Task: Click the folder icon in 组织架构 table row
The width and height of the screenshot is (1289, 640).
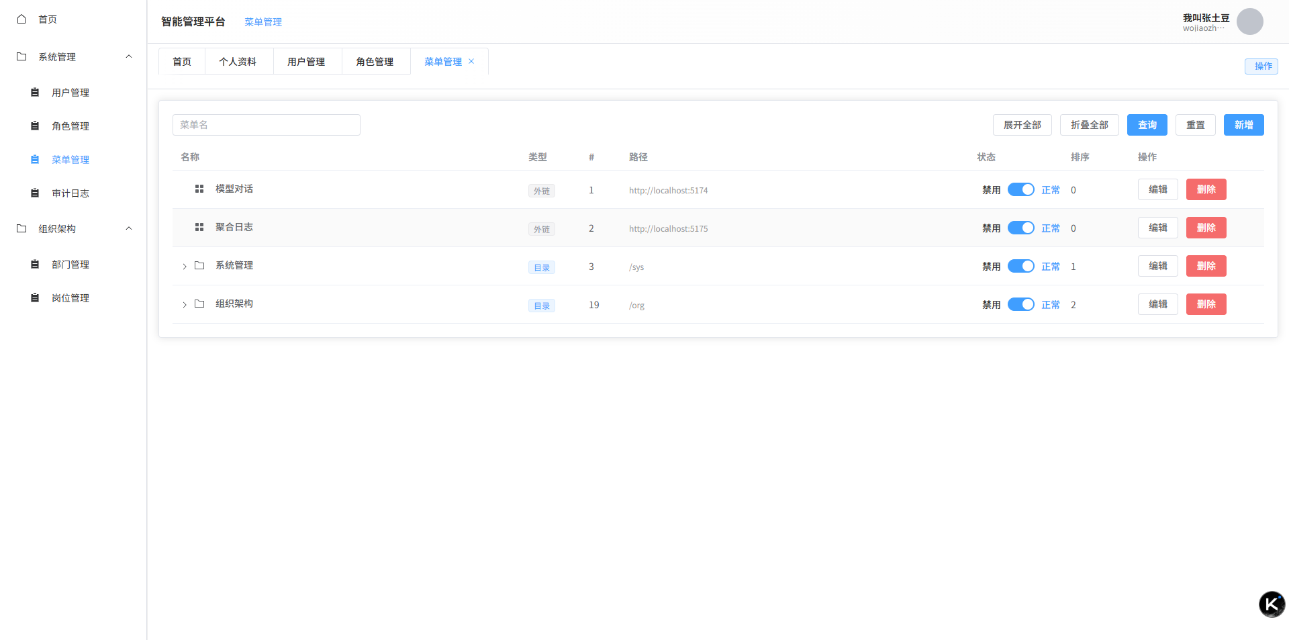Action: click(199, 304)
